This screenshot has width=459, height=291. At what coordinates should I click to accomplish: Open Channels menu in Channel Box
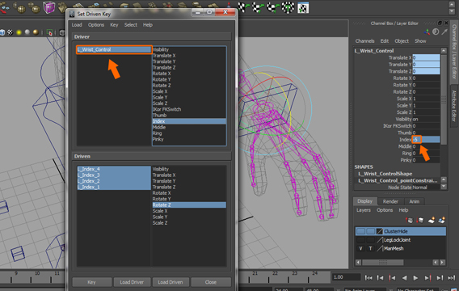364,41
